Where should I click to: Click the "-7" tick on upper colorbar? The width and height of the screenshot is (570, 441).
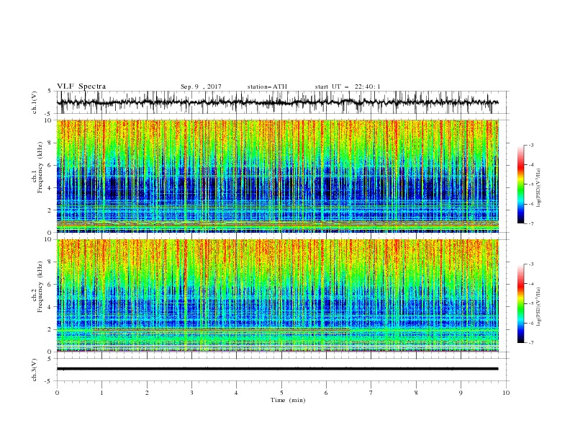tap(530, 223)
